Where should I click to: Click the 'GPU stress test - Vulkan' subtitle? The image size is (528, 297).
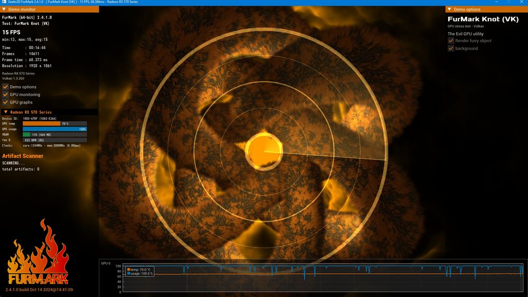pos(466,26)
